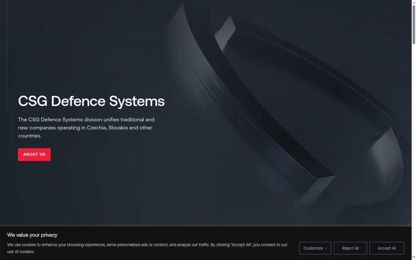Click the paragraph starting 'The CSG Defence Systems division'

86,128
